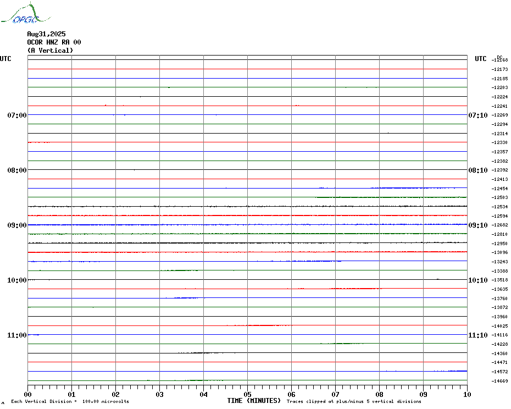Click DC offset value '-12294'

tap(499, 124)
